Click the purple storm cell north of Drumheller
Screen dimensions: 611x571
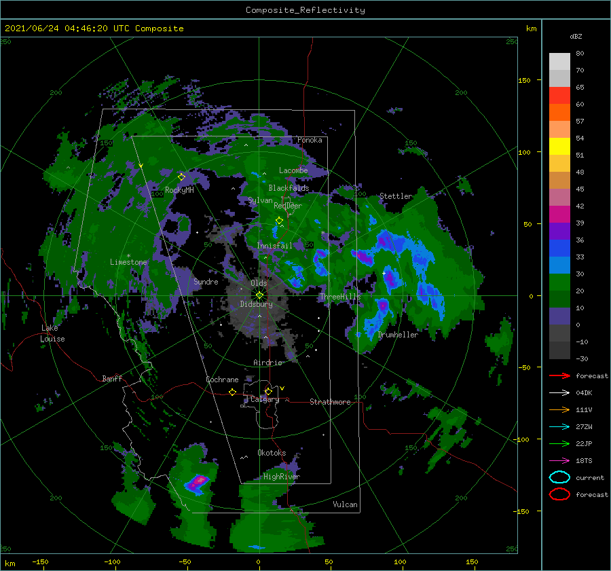384,305
